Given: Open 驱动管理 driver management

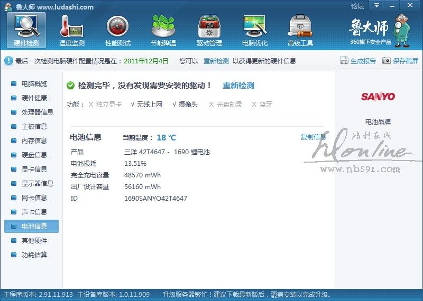Looking at the screenshot, I should [x=209, y=31].
